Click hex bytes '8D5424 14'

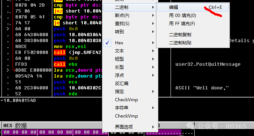point(29,76)
